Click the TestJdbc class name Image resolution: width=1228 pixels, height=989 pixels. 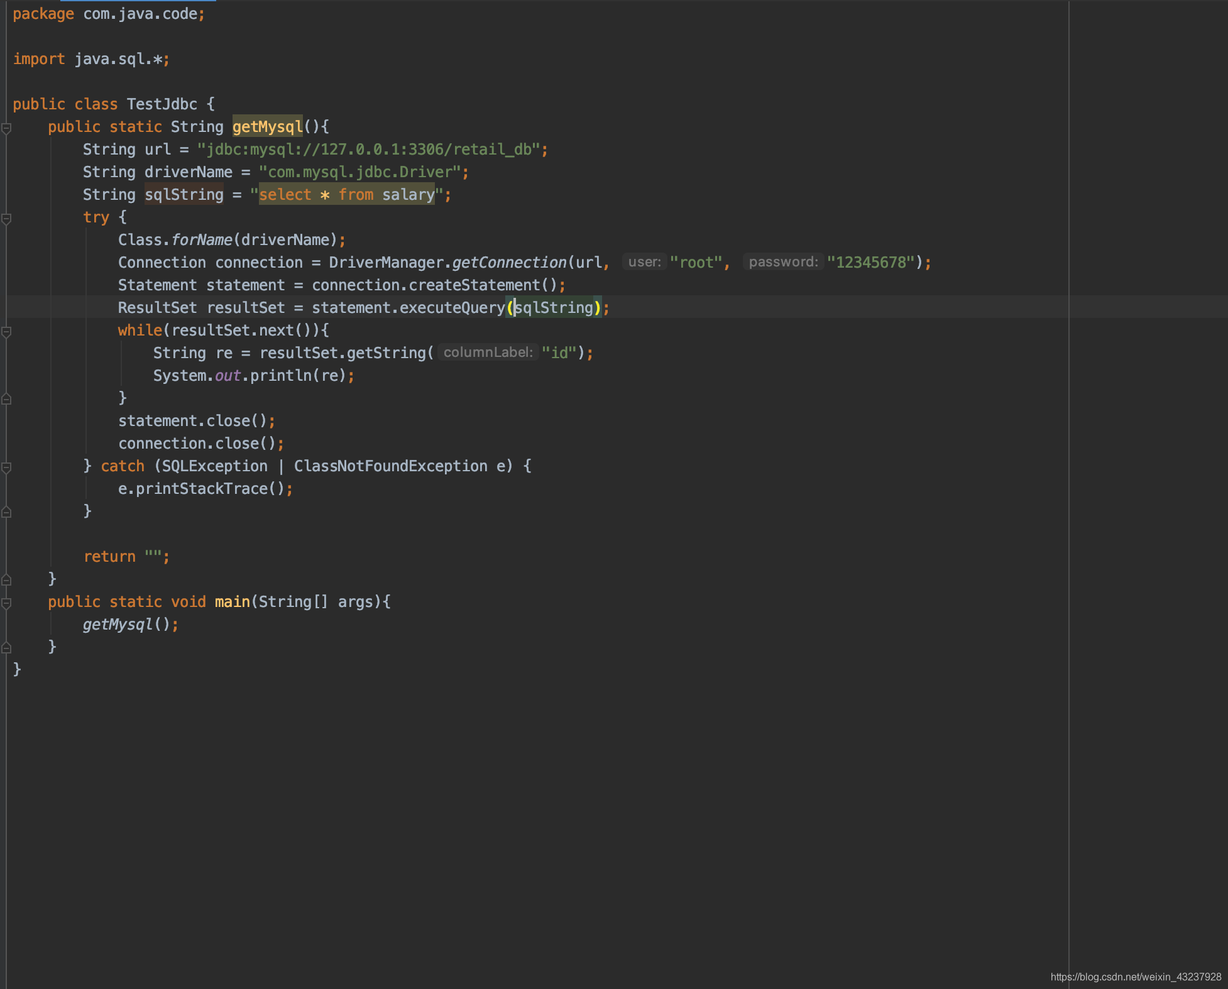coord(162,104)
